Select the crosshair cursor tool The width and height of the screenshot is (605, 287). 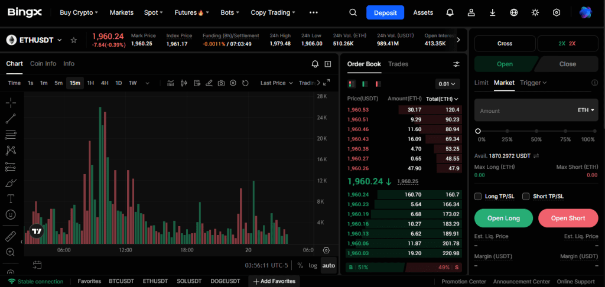11,102
